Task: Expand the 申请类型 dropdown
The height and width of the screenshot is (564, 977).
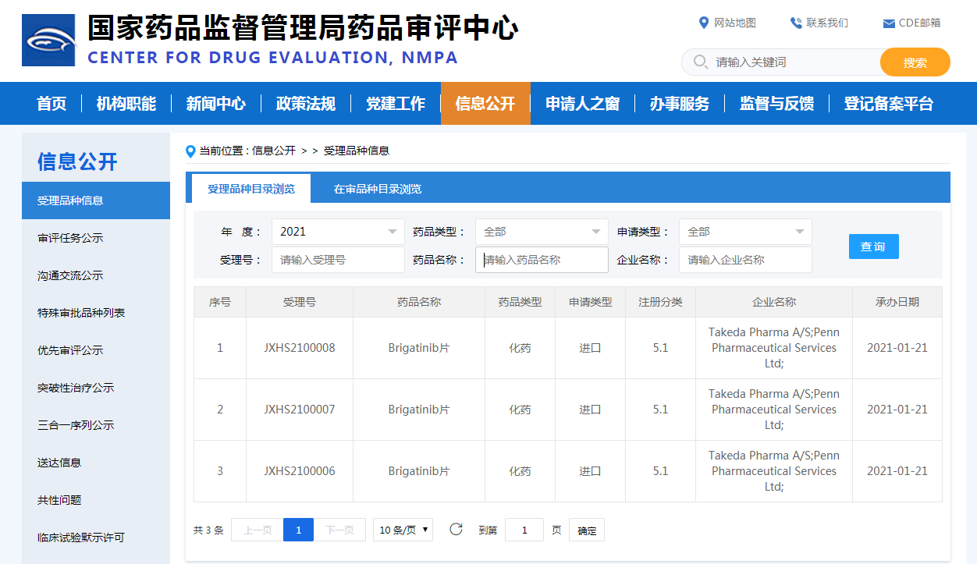Action: point(745,232)
